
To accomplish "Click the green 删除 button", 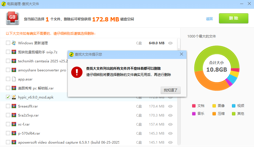I will pos(234,18).
